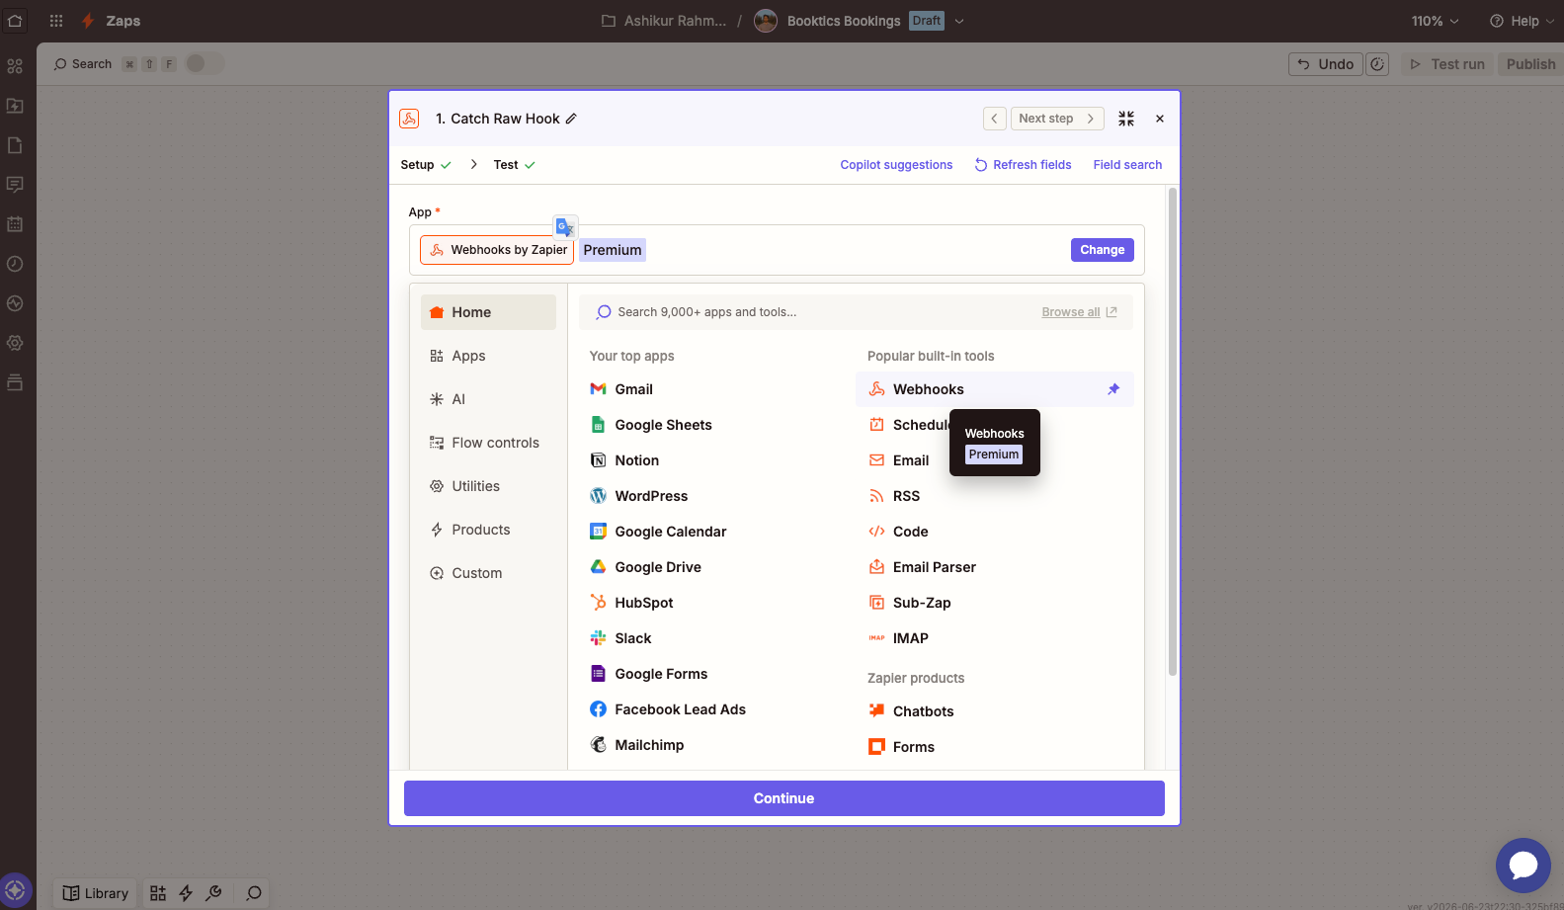Viewport: 1564px width, 910px height.
Task: Open the Undo history clock icon
Action: tap(1377, 64)
